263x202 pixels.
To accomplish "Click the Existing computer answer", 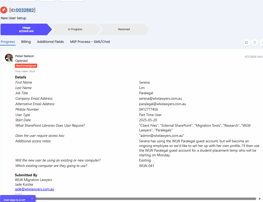I will (145, 160).
